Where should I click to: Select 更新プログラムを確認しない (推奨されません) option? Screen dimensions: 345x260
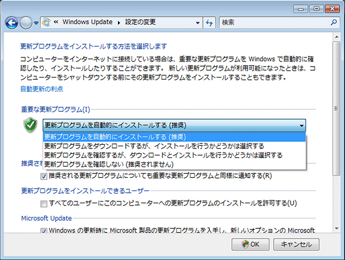[x=174, y=164]
